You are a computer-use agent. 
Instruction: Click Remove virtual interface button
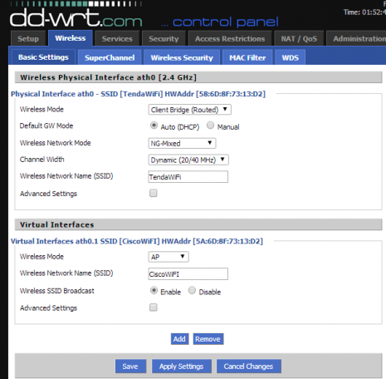pyautogui.click(x=208, y=339)
